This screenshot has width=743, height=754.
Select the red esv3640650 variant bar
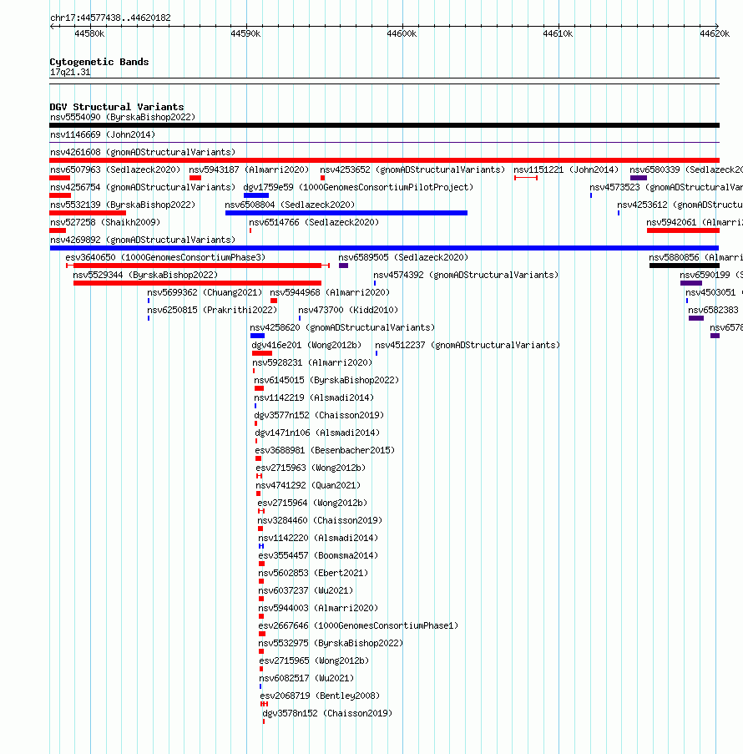coord(197,266)
